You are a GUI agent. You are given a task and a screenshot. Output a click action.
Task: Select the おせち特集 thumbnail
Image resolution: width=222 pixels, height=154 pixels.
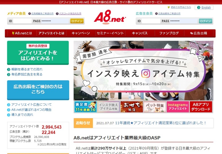click(x=132, y=107)
